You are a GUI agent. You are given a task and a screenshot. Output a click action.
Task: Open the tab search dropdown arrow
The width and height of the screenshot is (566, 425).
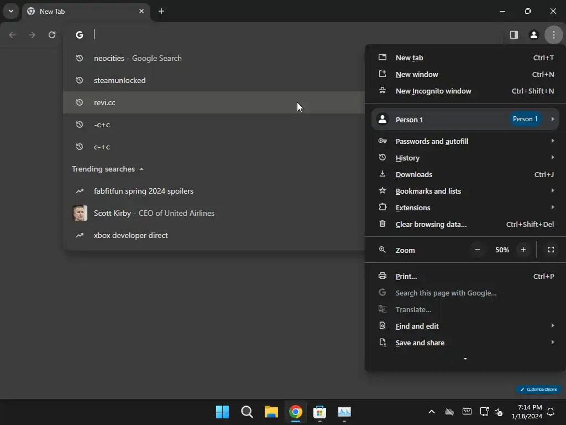11,11
